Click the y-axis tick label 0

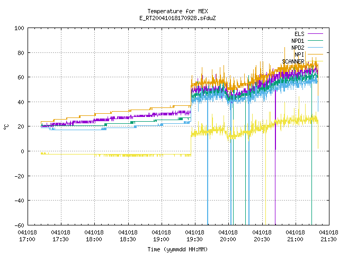(x=22, y=151)
